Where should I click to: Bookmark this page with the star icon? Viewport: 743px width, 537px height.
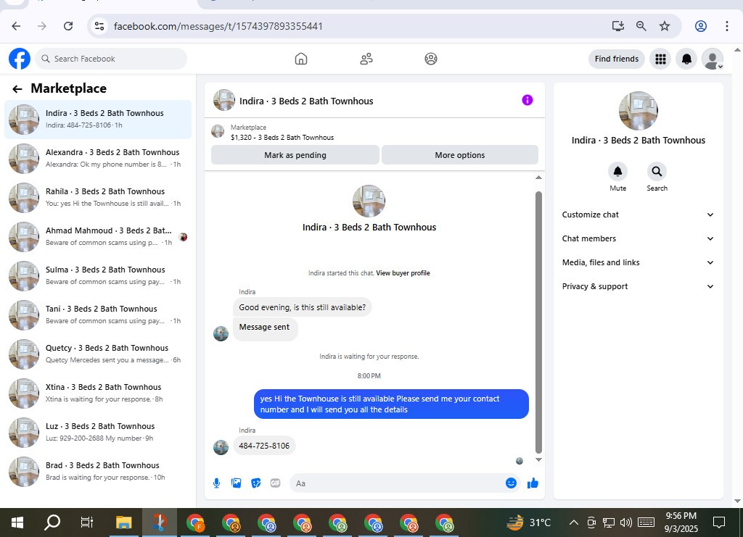click(665, 26)
